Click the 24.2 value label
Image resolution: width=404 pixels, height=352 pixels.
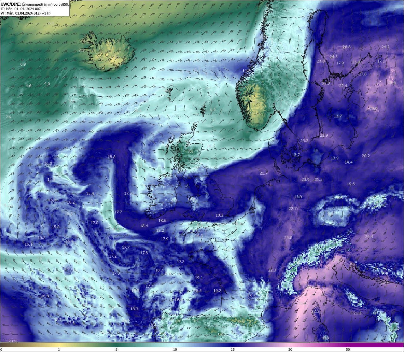385,47
